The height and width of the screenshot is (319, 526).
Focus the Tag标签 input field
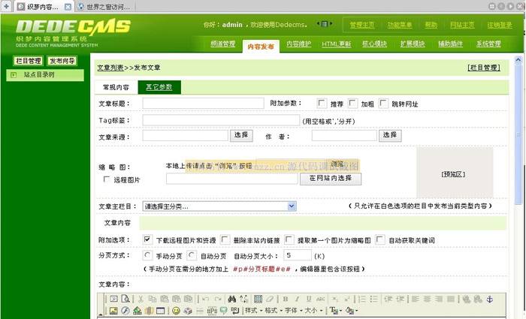click(x=221, y=120)
